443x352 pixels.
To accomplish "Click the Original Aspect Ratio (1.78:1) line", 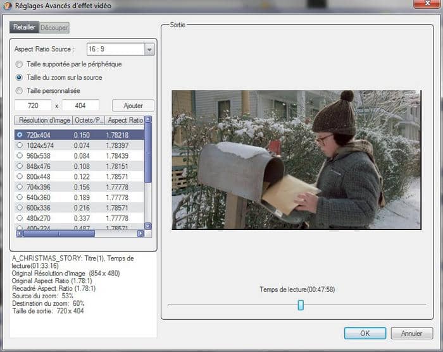I will pyautogui.click(x=52, y=281).
